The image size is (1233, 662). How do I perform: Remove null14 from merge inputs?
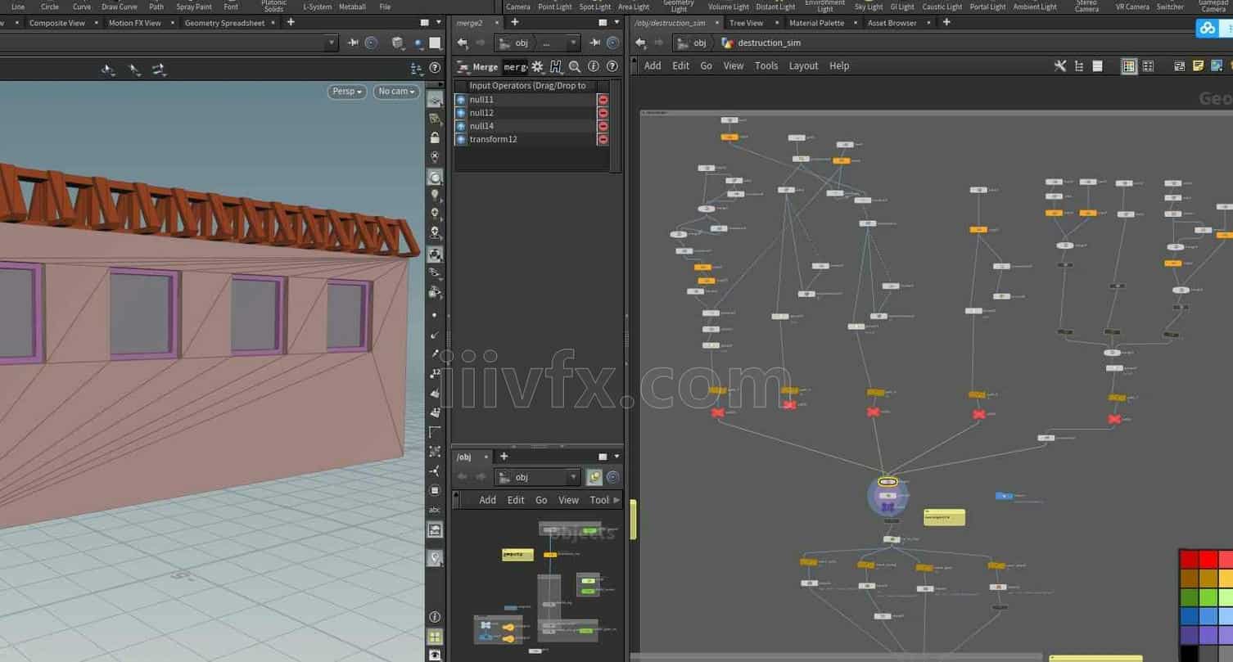click(x=603, y=126)
